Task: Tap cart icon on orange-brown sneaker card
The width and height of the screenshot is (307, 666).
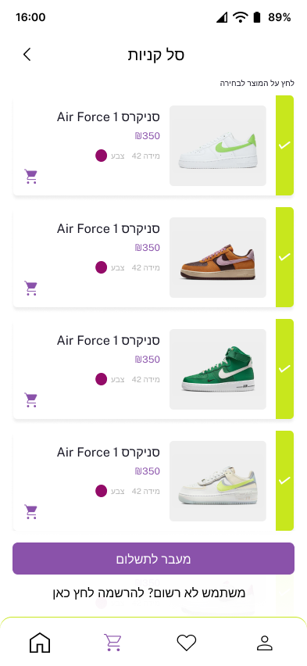Action: 31,288
